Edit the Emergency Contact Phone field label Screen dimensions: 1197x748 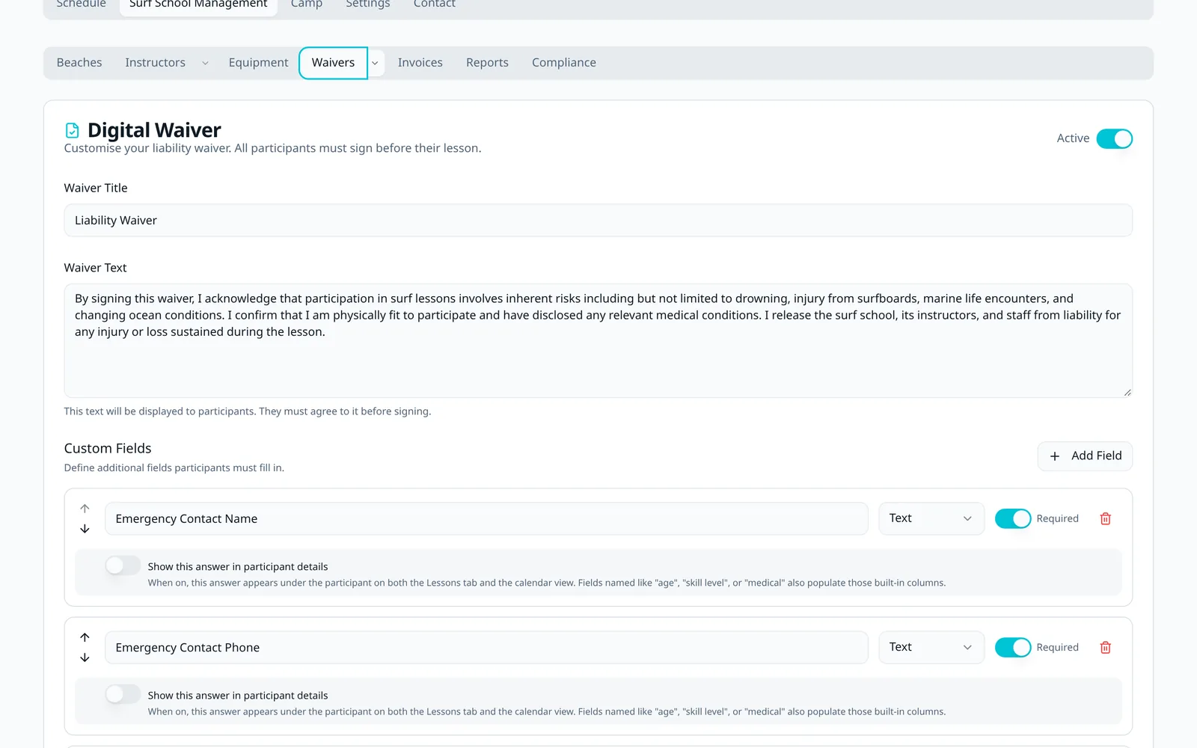tap(486, 647)
